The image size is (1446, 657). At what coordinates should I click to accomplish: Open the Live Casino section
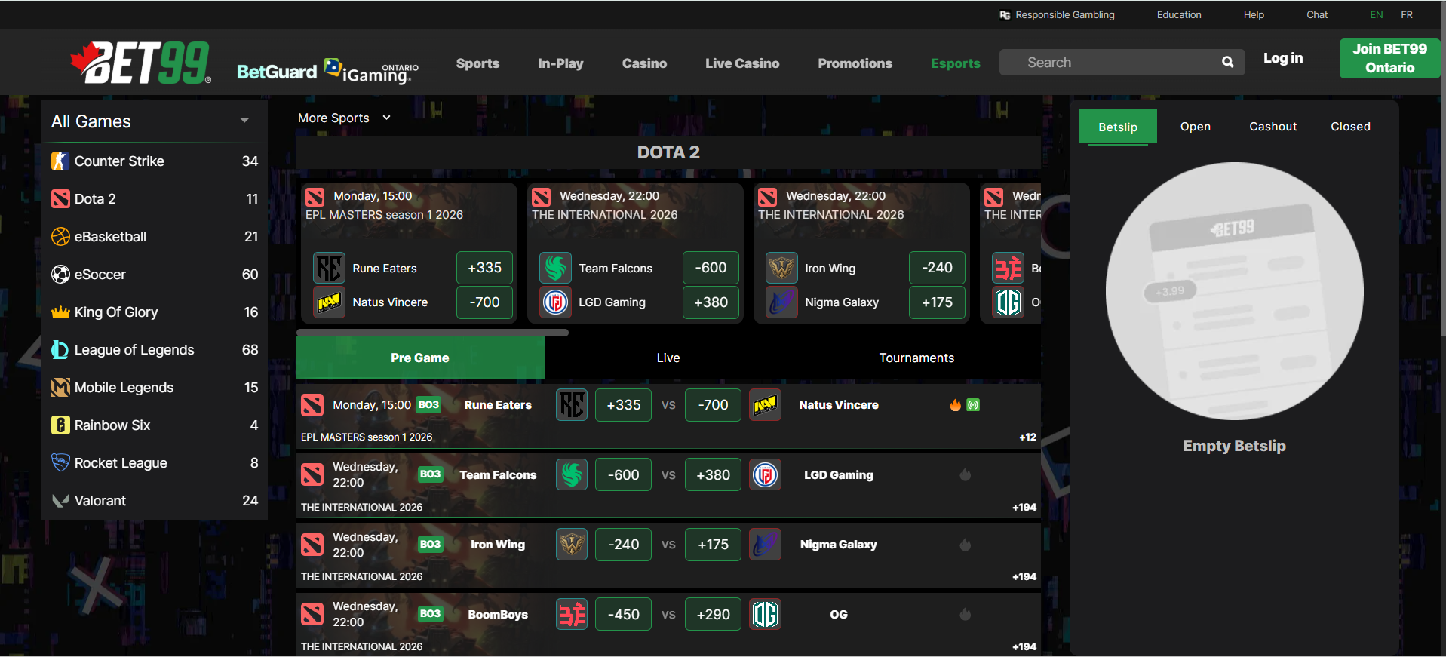click(x=742, y=63)
